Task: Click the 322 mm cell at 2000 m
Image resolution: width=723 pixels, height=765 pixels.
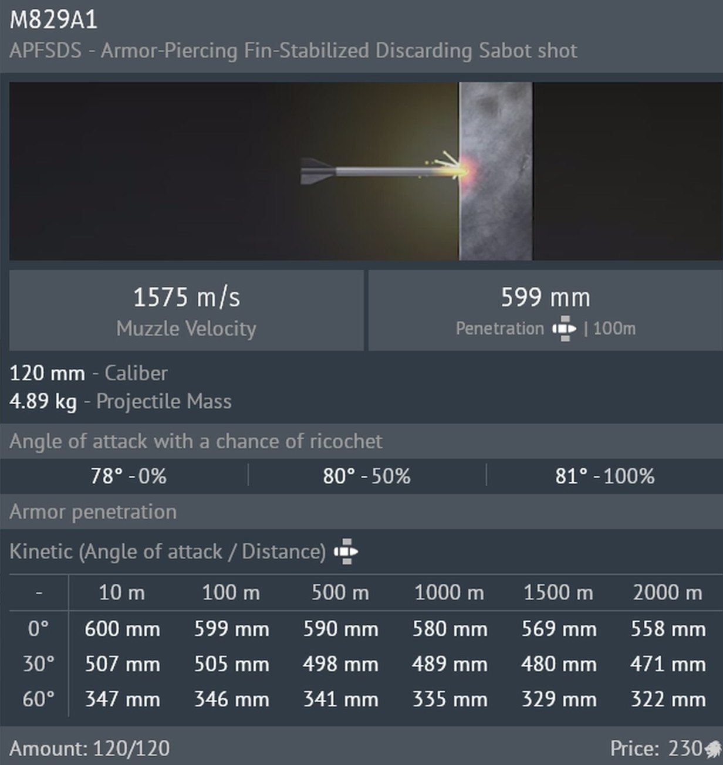Action: tap(668, 699)
